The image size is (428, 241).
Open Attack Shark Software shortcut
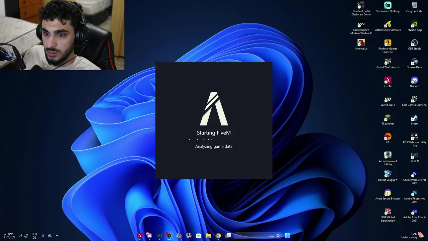(x=388, y=26)
